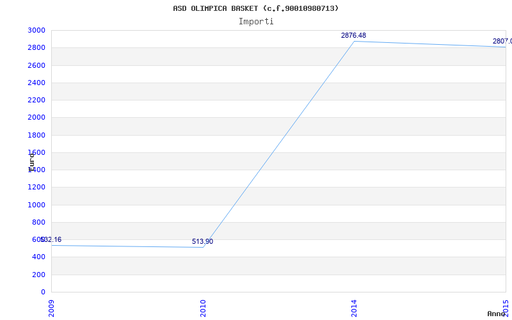Click the y-axis value 2200
Viewport: 512px width, 320px height.
[x=36, y=100]
